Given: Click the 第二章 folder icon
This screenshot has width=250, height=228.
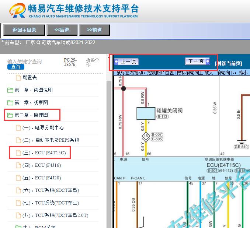Looking at the screenshot, I should coord(10,102).
